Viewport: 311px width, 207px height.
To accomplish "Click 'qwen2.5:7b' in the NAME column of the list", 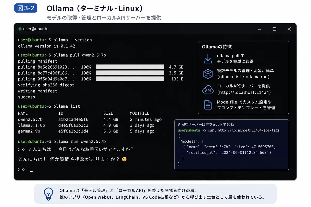I will click(30, 119).
